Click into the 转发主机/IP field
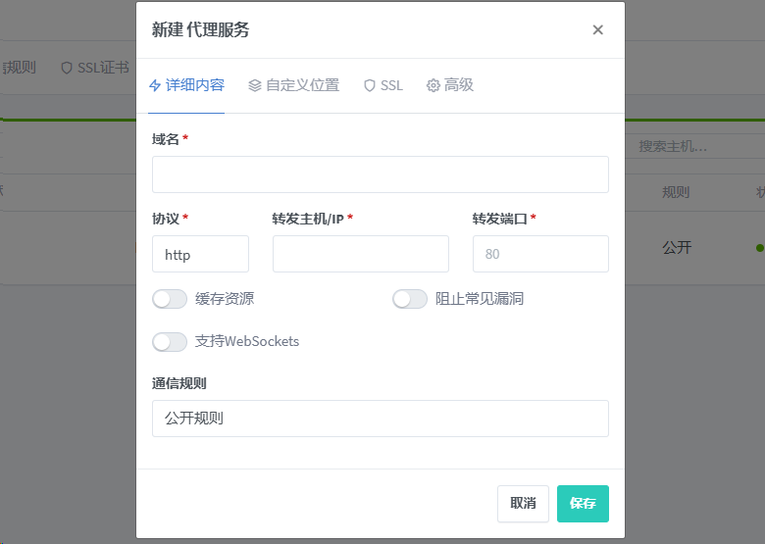This screenshot has width=765, height=544. click(x=360, y=254)
